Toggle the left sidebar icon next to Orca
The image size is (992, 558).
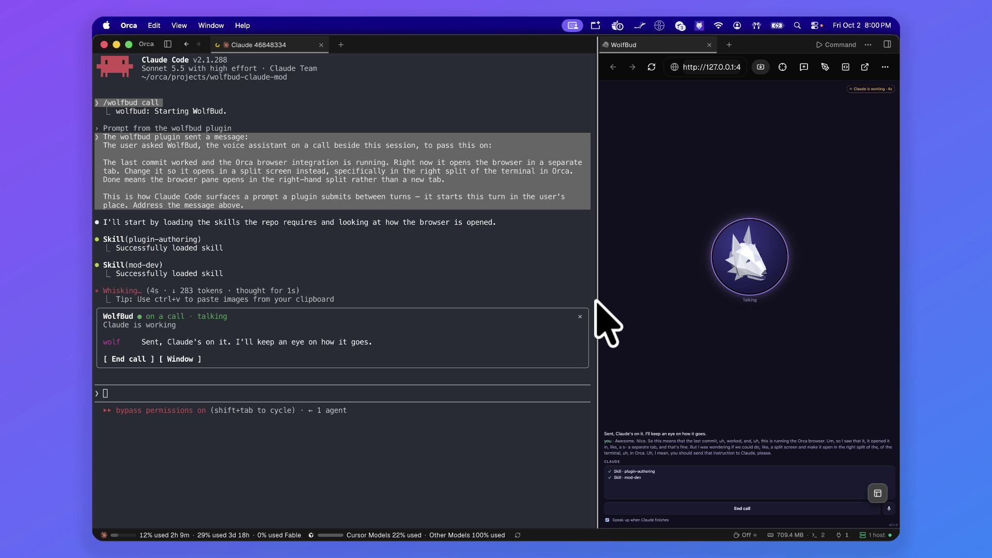pos(167,44)
